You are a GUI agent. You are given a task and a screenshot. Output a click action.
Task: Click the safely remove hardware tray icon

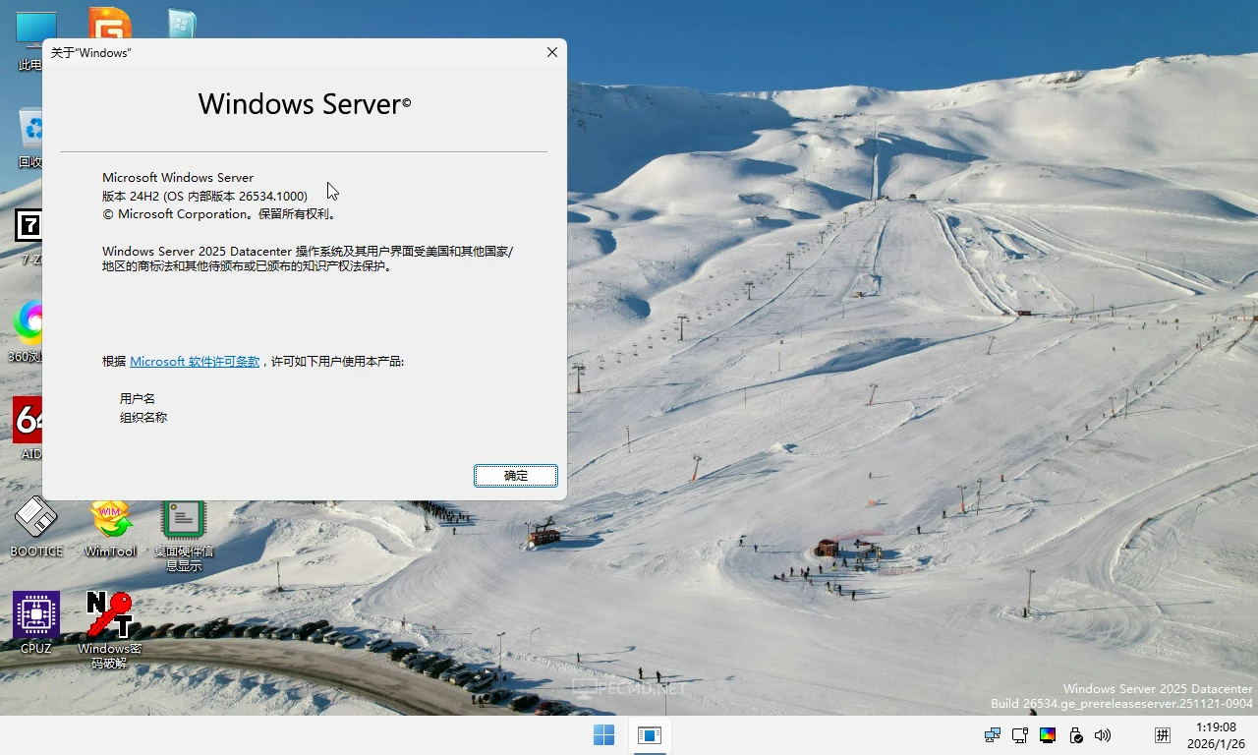pos(1075,734)
